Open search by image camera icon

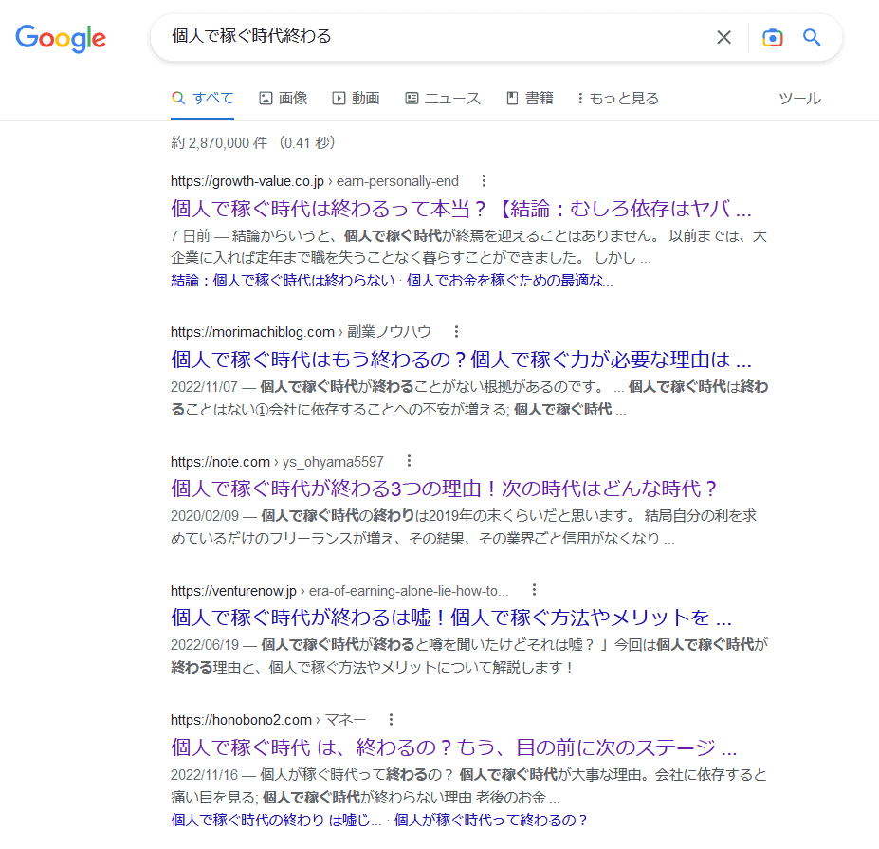tap(773, 38)
